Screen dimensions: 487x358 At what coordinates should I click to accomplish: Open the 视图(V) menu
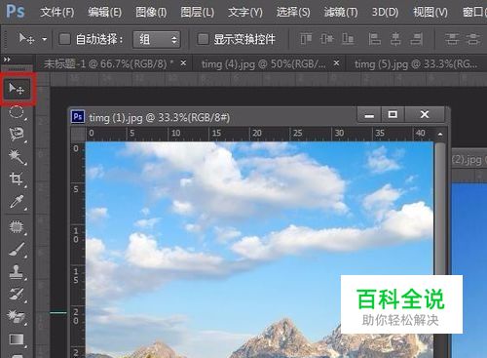pos(431,13)
